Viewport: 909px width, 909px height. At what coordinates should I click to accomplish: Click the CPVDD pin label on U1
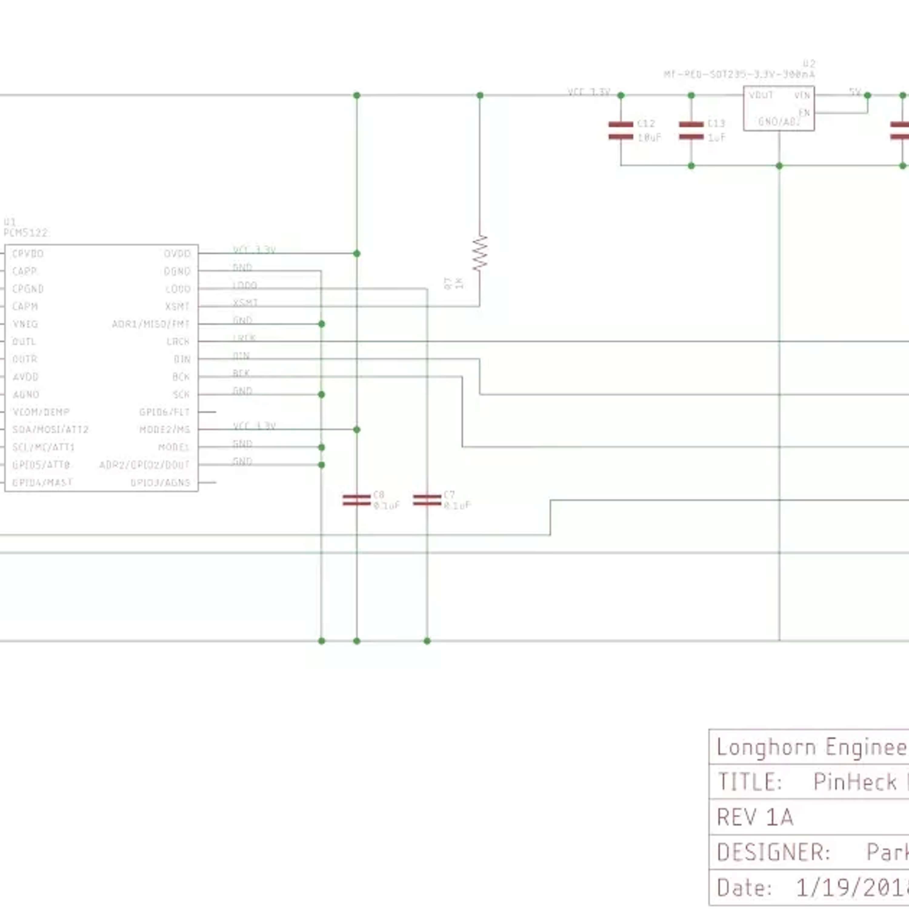coord(28,254)
